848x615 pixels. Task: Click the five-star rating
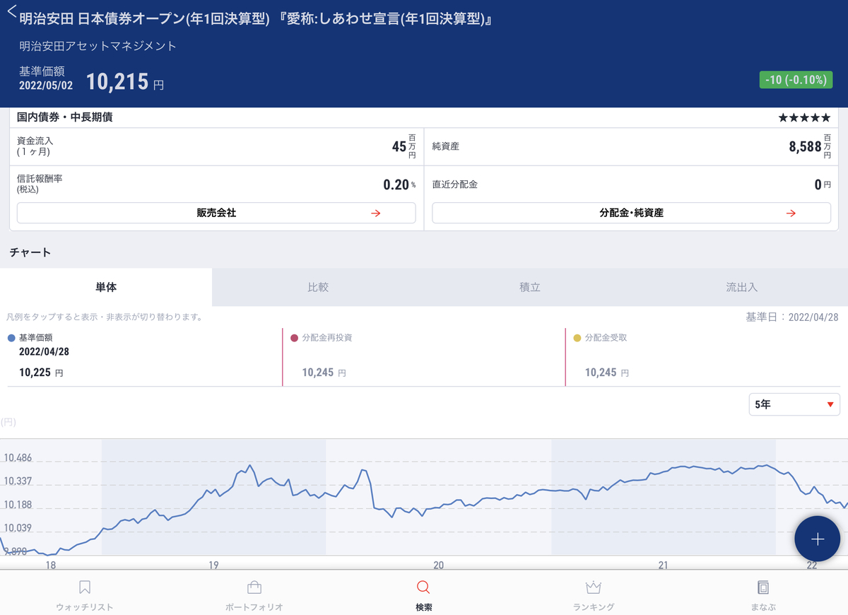(804, 118)
